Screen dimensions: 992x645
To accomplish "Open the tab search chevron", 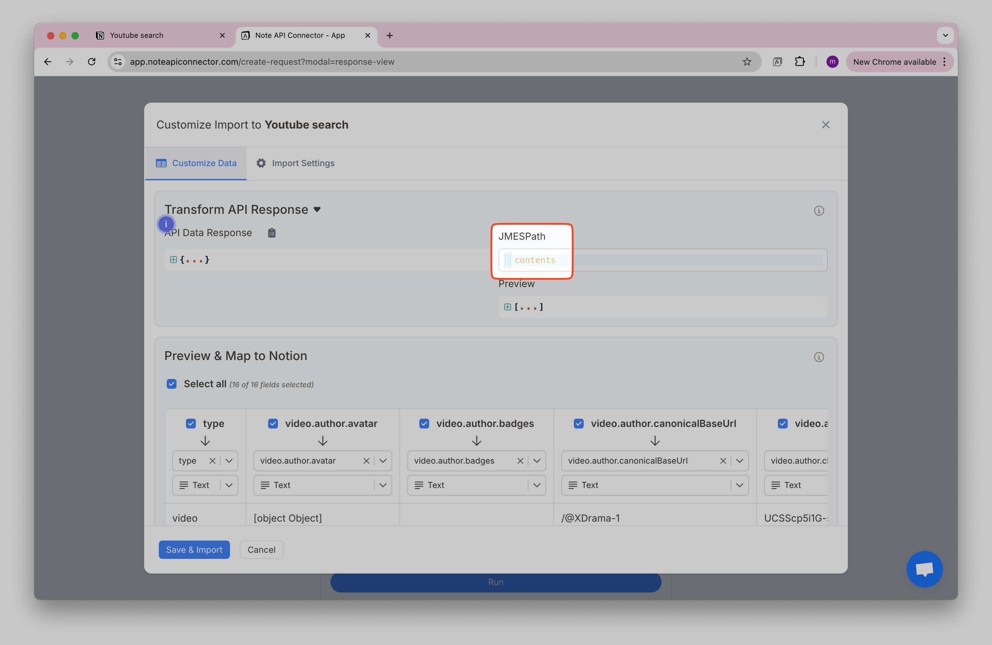I will [x=945, y=35].
